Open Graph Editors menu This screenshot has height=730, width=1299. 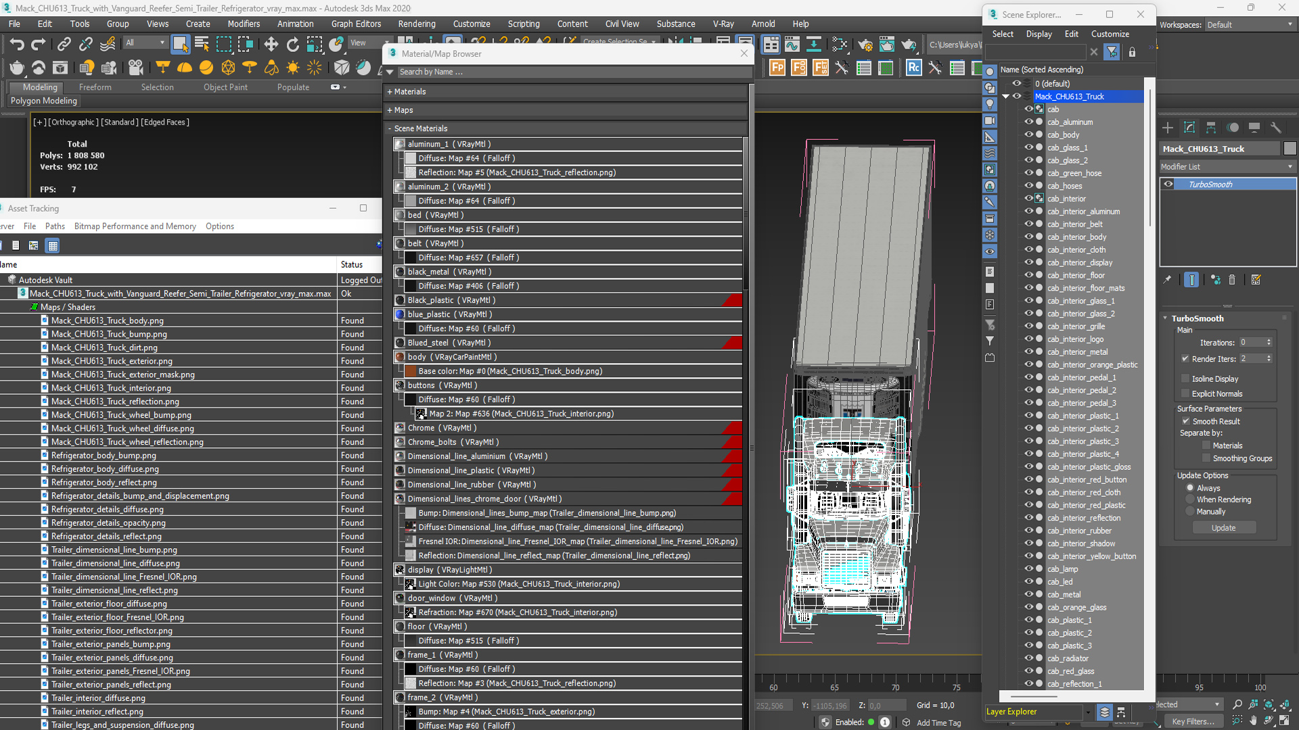(356, 24)
